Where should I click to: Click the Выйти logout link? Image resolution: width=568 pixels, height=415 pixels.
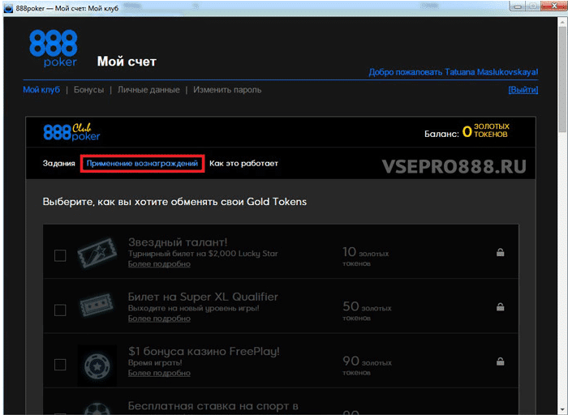tap(523, 90)
